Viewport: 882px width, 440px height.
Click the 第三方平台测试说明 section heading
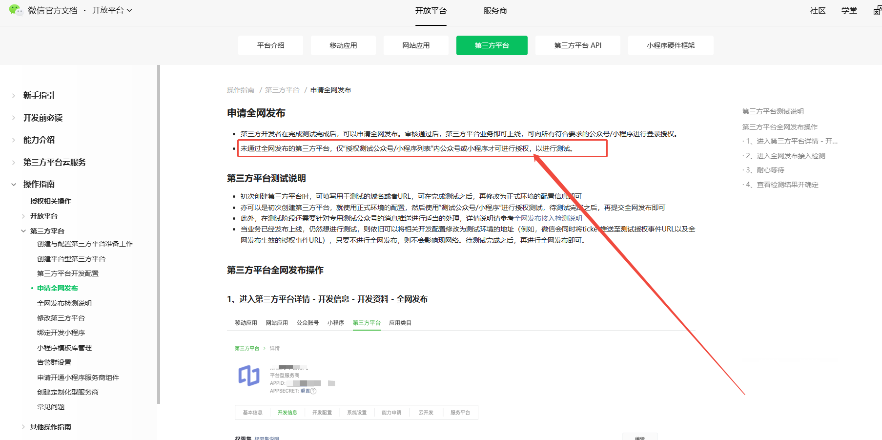[266, 178]
